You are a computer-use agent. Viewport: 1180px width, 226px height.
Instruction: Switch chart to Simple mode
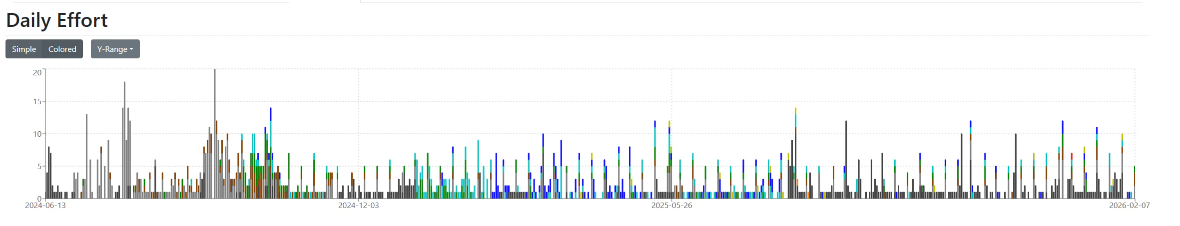pos(24,49)
